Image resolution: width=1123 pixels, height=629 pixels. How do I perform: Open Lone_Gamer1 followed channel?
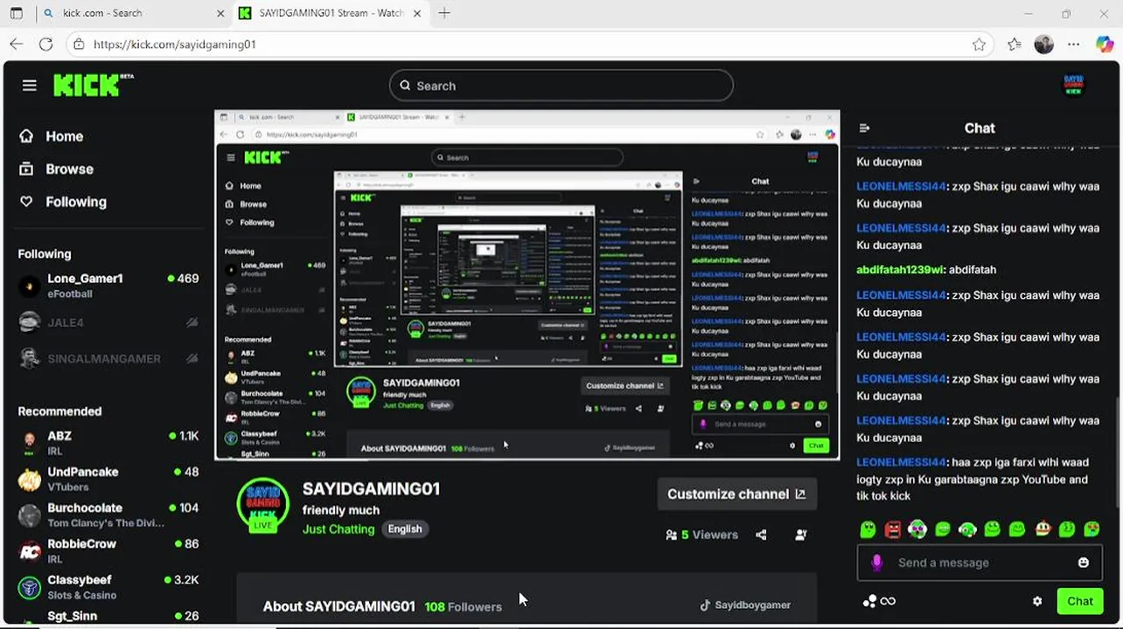(x=108, y=286)
